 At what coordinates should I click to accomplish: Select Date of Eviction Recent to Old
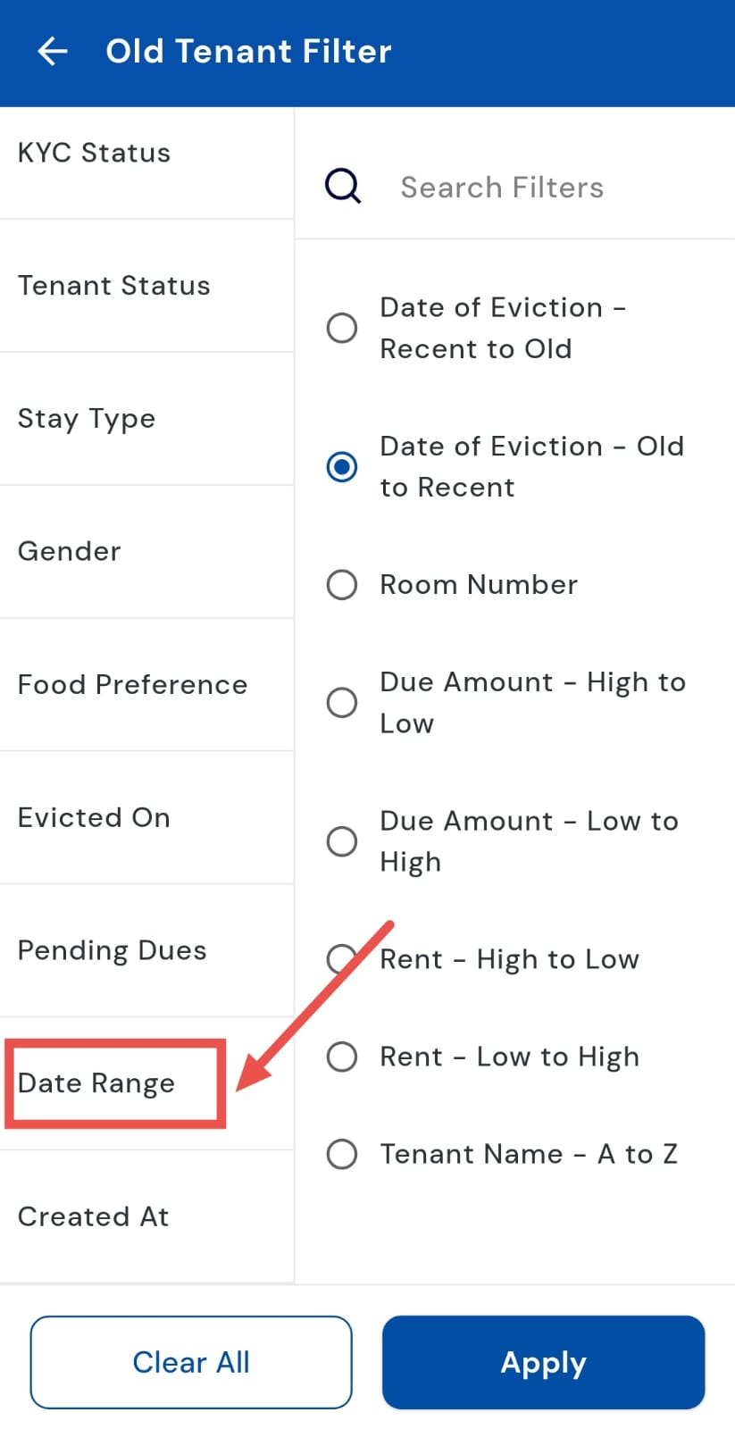coord(342,328)
